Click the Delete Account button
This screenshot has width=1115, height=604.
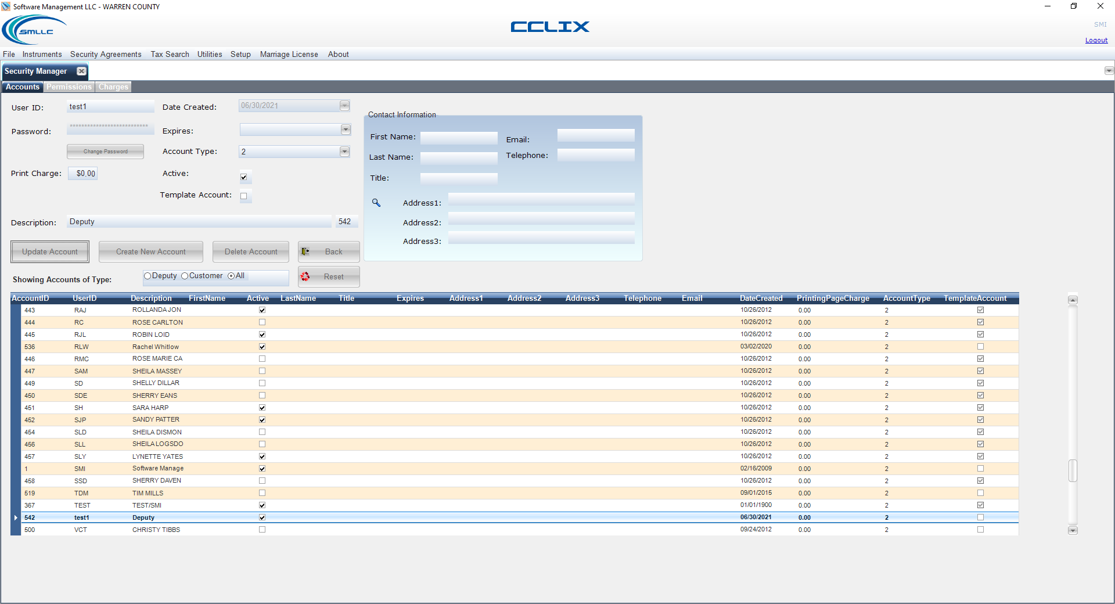(251, 251)
